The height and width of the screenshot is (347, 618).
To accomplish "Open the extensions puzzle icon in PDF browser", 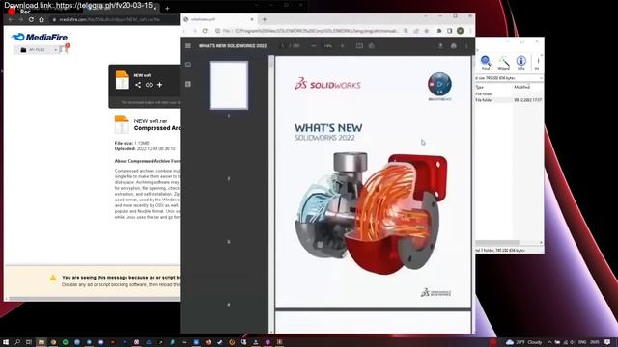I will [439, 31].
